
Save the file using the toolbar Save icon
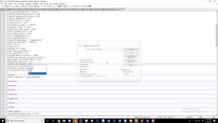7,6
